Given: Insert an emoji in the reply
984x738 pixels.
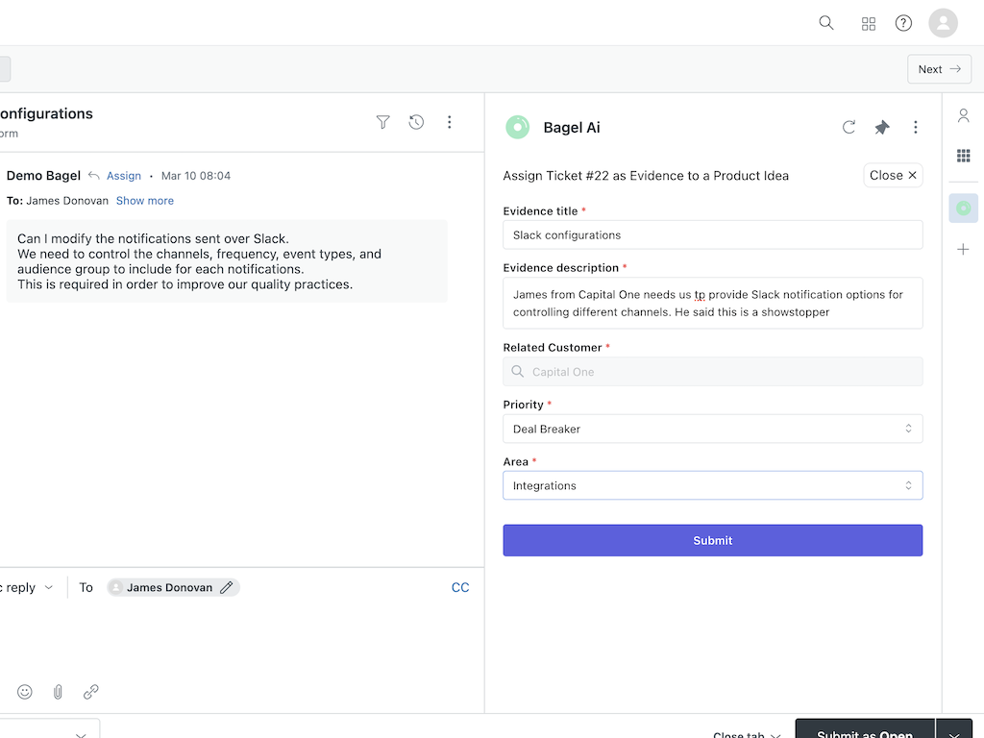Looking at the screenshot, I should [x=24, y=692].
